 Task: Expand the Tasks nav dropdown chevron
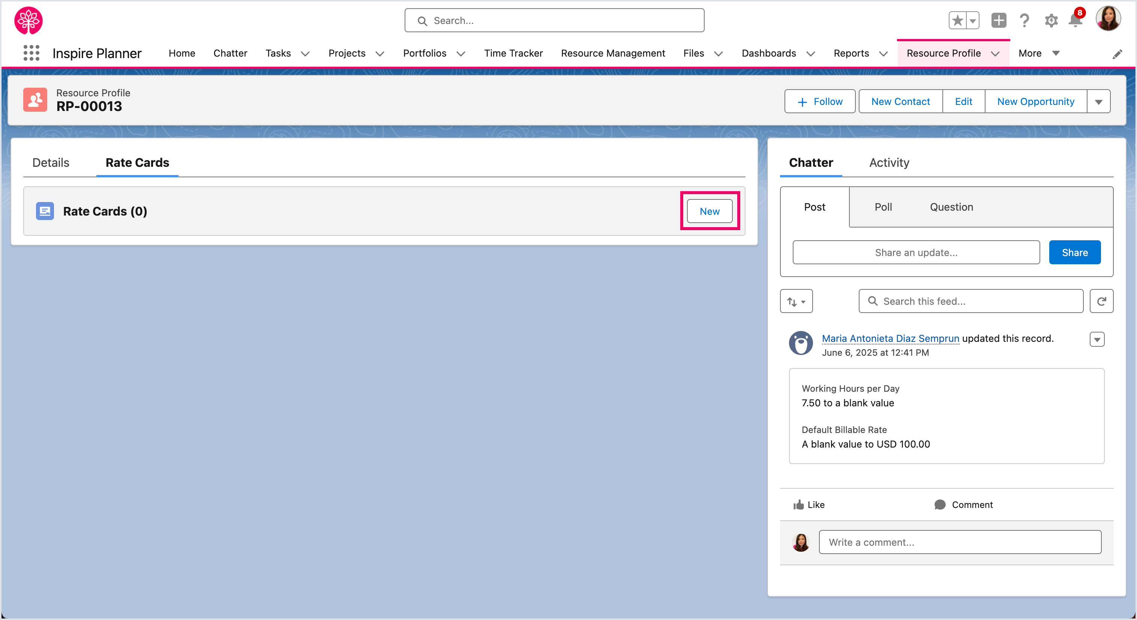pyautogui.click(x=305, y=54)
